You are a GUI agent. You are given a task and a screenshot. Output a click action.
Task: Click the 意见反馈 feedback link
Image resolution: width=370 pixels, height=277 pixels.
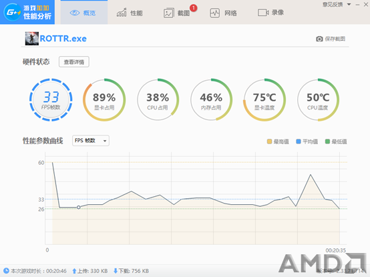pyautogui.click(x=333, y=4)
